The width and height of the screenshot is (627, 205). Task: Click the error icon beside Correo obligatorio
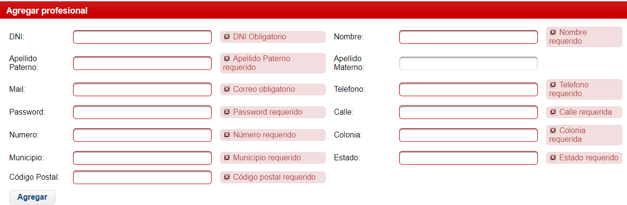click(227, 89)
